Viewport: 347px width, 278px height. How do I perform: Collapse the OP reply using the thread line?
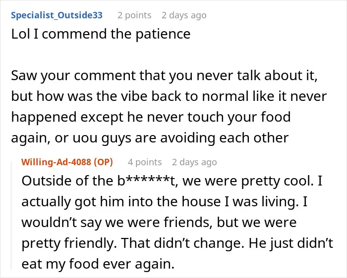pos(11,215)
